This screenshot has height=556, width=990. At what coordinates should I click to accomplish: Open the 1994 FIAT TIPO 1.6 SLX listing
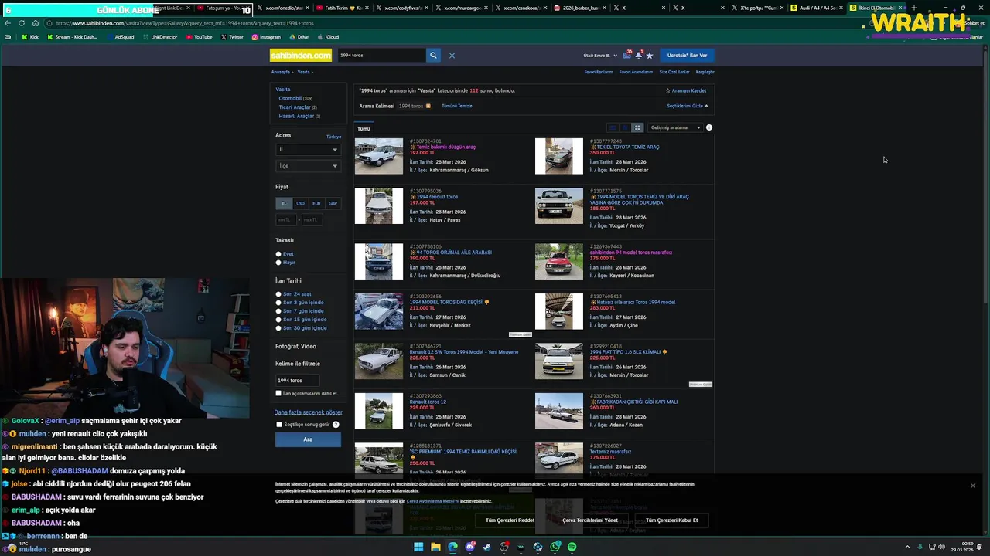click(x=626, y=352)
